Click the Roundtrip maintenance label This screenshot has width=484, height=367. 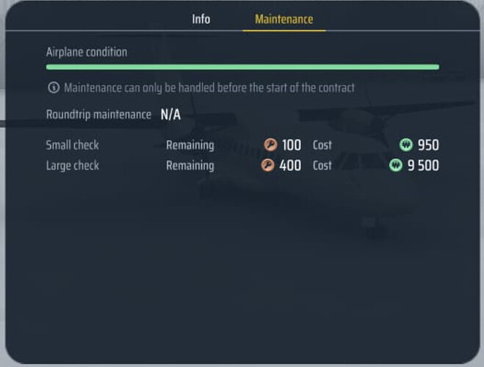(98, 115)
